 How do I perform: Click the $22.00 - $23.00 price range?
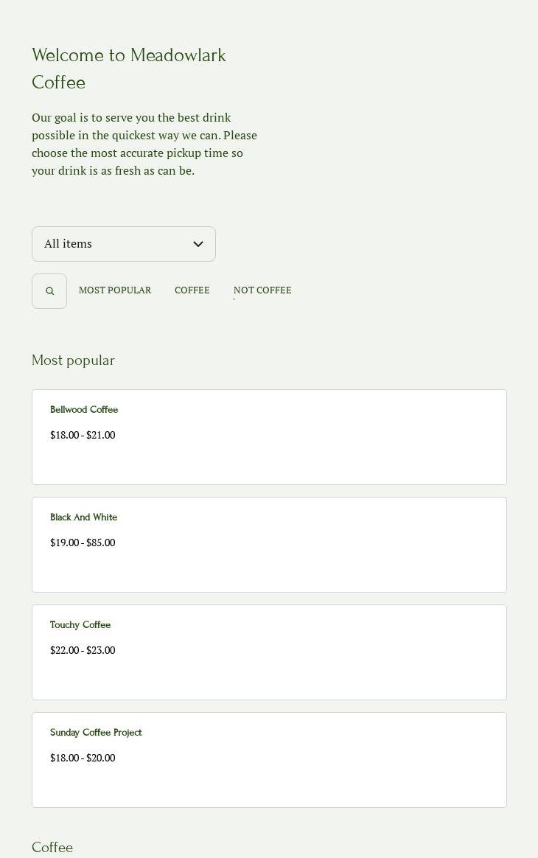point(83,651)
